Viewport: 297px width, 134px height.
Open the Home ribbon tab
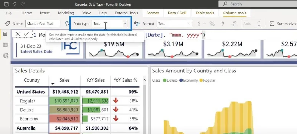pyautogui.click(x=26, y=13)
